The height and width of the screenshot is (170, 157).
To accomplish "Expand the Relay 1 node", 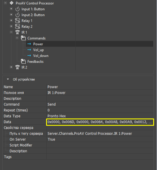I will click(11, 20).
